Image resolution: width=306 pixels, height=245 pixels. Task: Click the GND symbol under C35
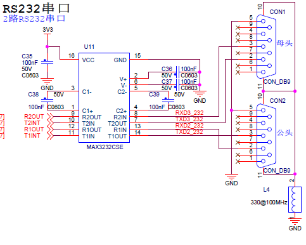point(47,84)
